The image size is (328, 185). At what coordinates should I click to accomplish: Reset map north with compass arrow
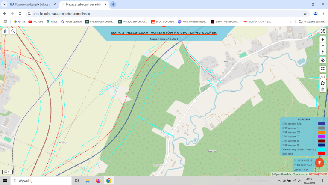click(x=323, y=52)
